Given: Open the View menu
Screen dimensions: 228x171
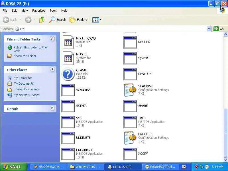Looking at the screenshot, I should (x=25, y=11).
